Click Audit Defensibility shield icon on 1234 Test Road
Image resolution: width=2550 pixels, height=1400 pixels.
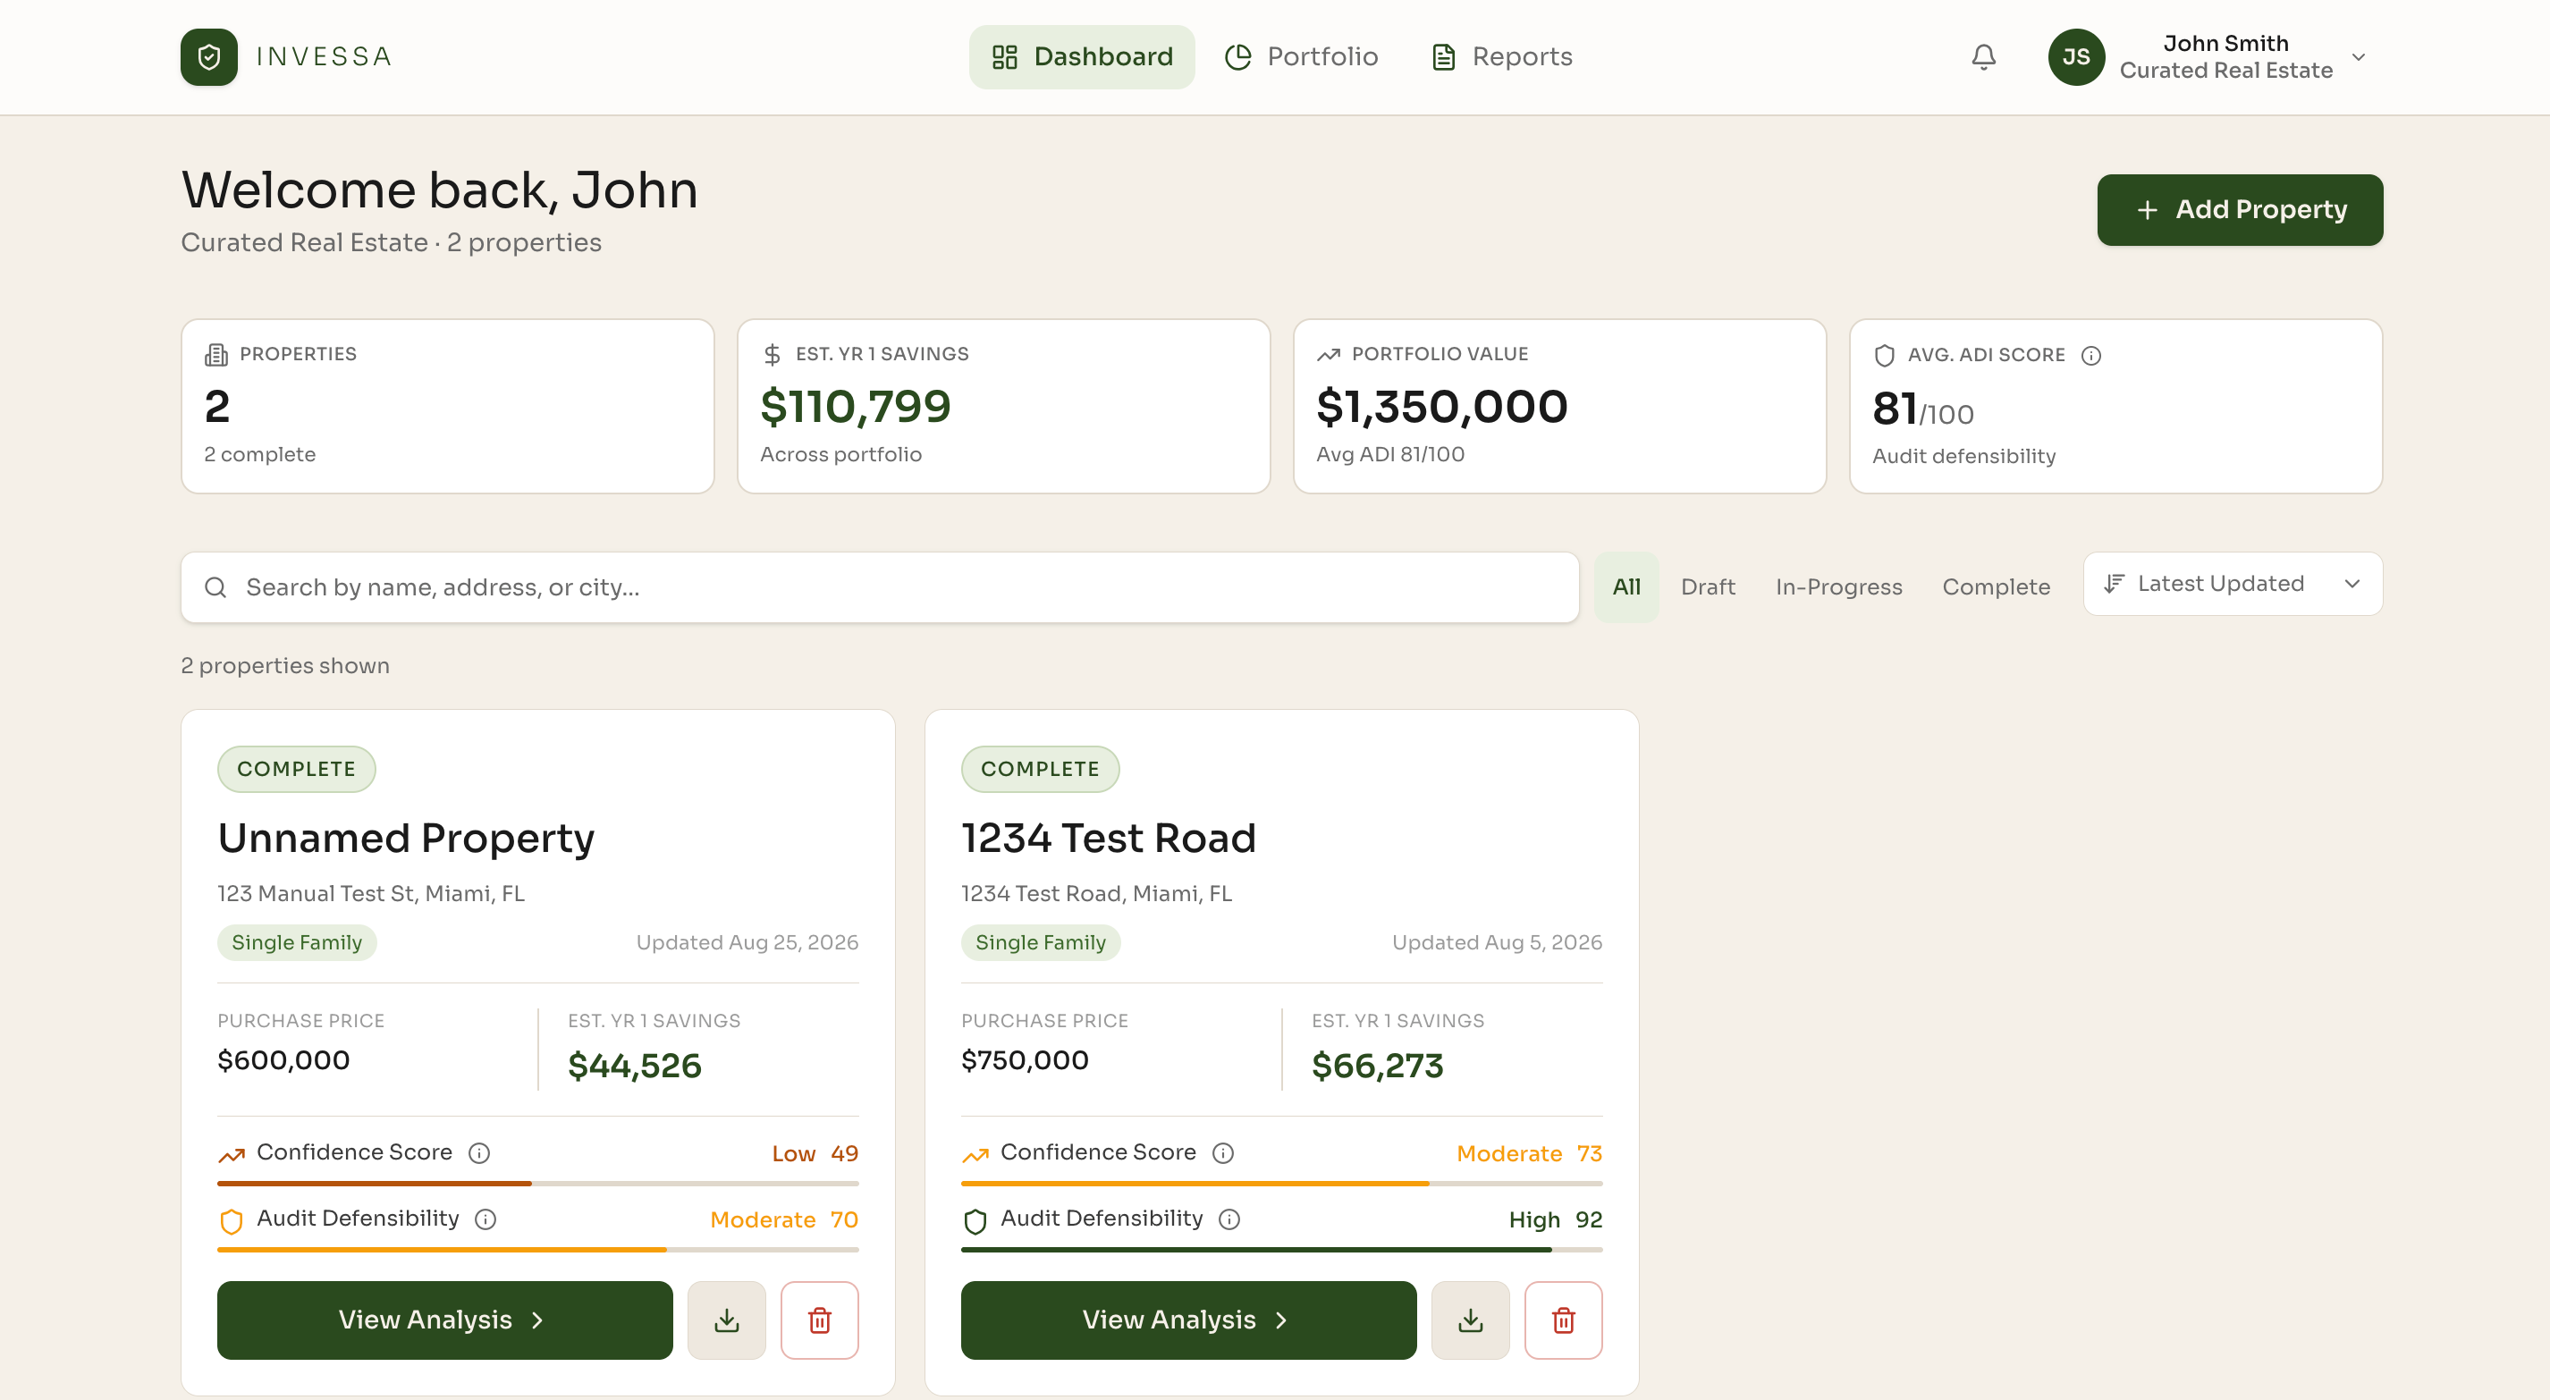pyautogui.click(x=975, y=1221)
